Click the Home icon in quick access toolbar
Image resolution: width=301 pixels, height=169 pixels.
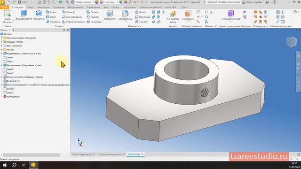pos(40,2)
